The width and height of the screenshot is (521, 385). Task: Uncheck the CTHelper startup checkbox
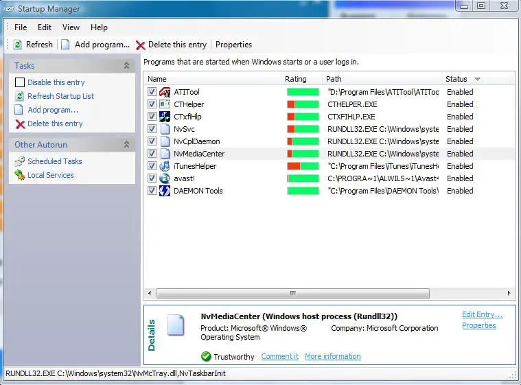152,104
